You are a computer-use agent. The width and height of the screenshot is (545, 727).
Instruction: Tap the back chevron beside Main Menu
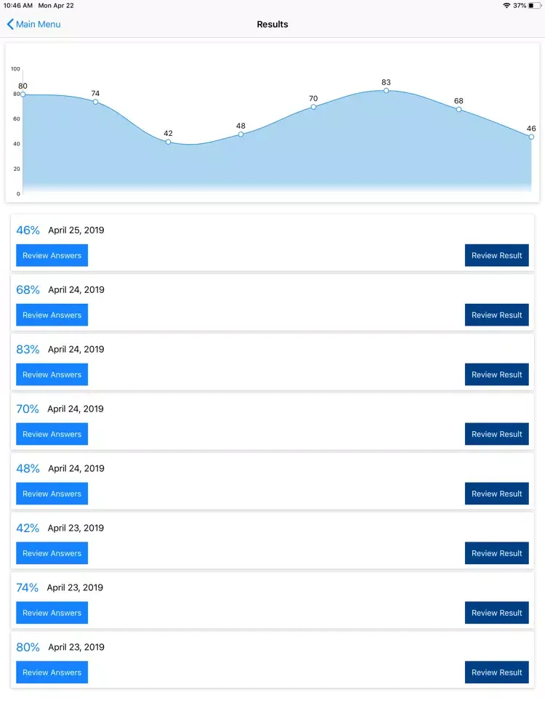10,25
